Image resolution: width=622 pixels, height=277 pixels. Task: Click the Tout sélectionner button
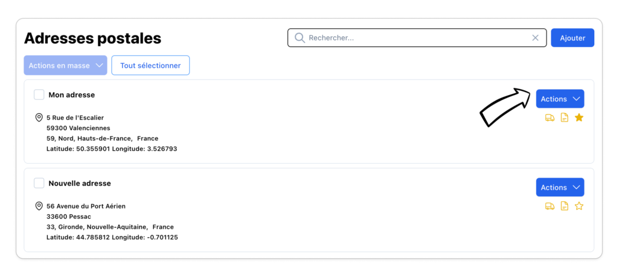click(x=150, y=66)
